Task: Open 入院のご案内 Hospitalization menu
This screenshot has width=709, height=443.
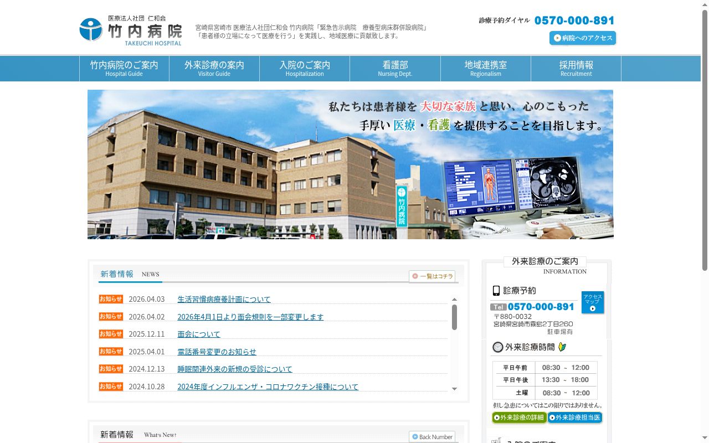Action: pos(305,69)
